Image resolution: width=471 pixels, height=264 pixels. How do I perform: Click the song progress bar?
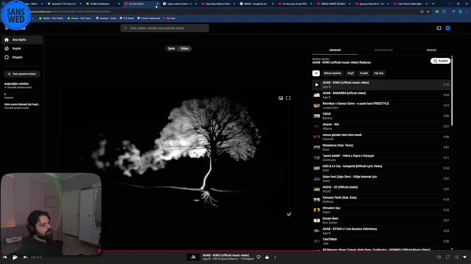(x=235, y=251)
